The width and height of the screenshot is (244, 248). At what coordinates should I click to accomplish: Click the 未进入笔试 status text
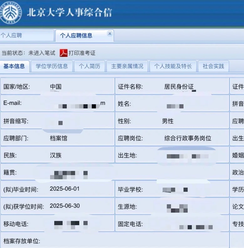(x=42, y=53)
